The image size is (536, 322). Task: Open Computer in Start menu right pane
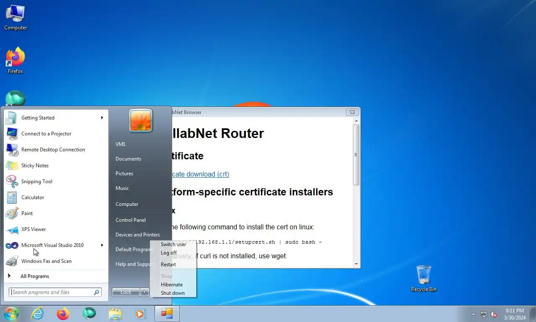click(127, 204)
